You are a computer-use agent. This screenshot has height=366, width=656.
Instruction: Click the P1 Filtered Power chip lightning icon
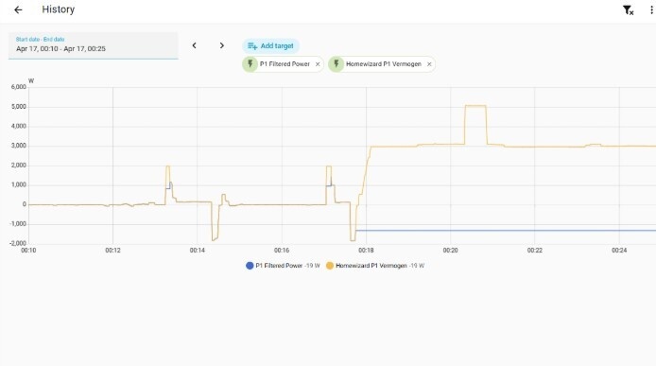[x=250, y=64]
